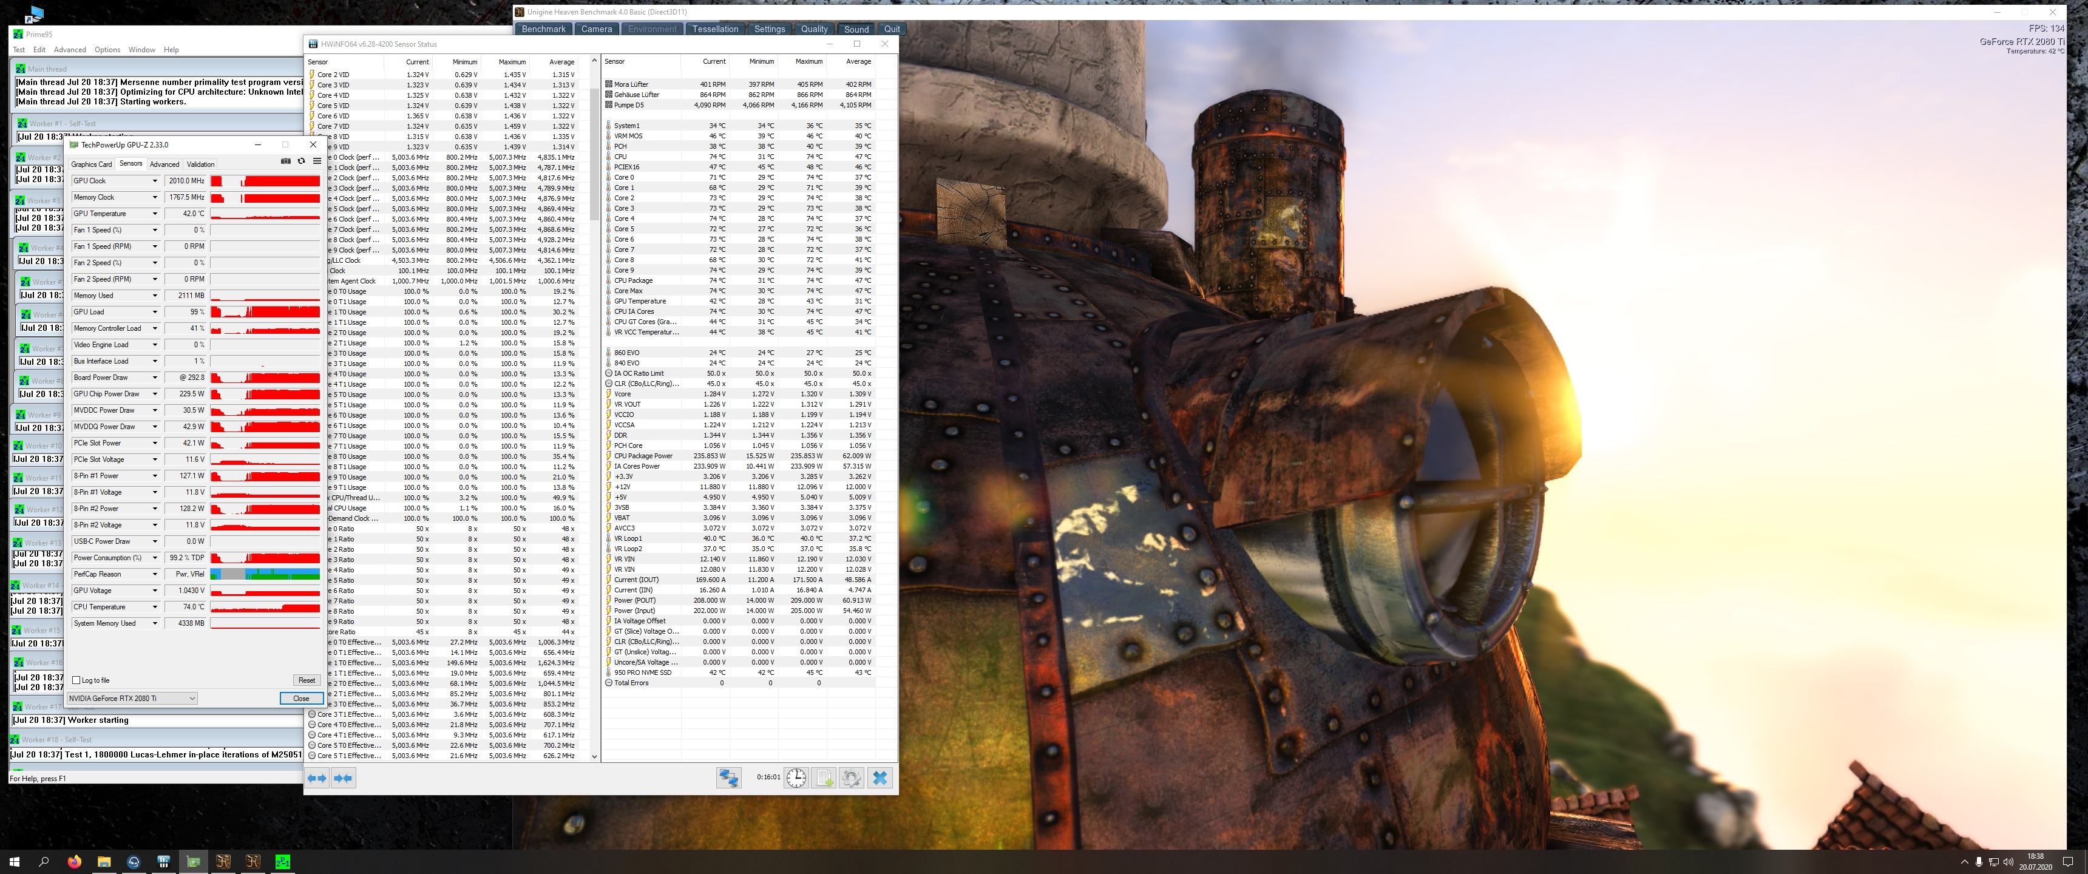The image size is (2088, 874).
Task: Open File Explorer from taskbar
Action: [x=104, y=862]
